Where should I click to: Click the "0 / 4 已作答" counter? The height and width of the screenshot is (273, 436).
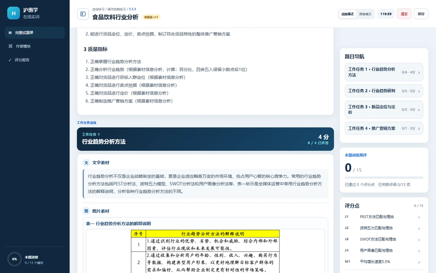(318, 143)
